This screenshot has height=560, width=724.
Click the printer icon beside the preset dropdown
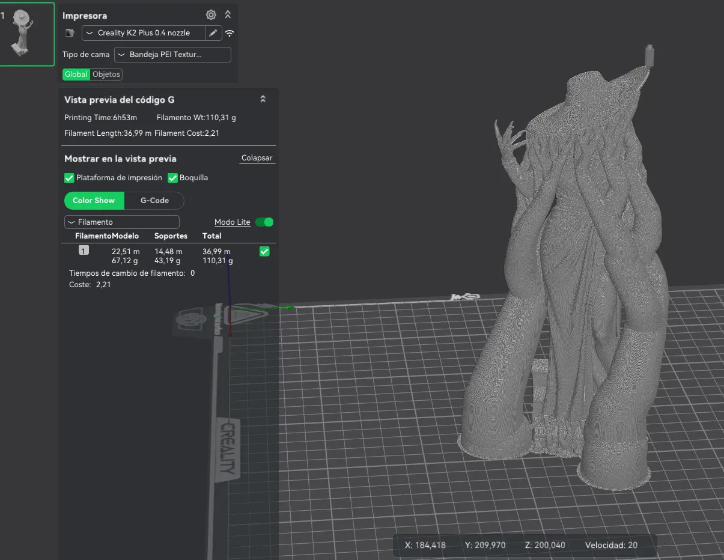pos(70,33)
